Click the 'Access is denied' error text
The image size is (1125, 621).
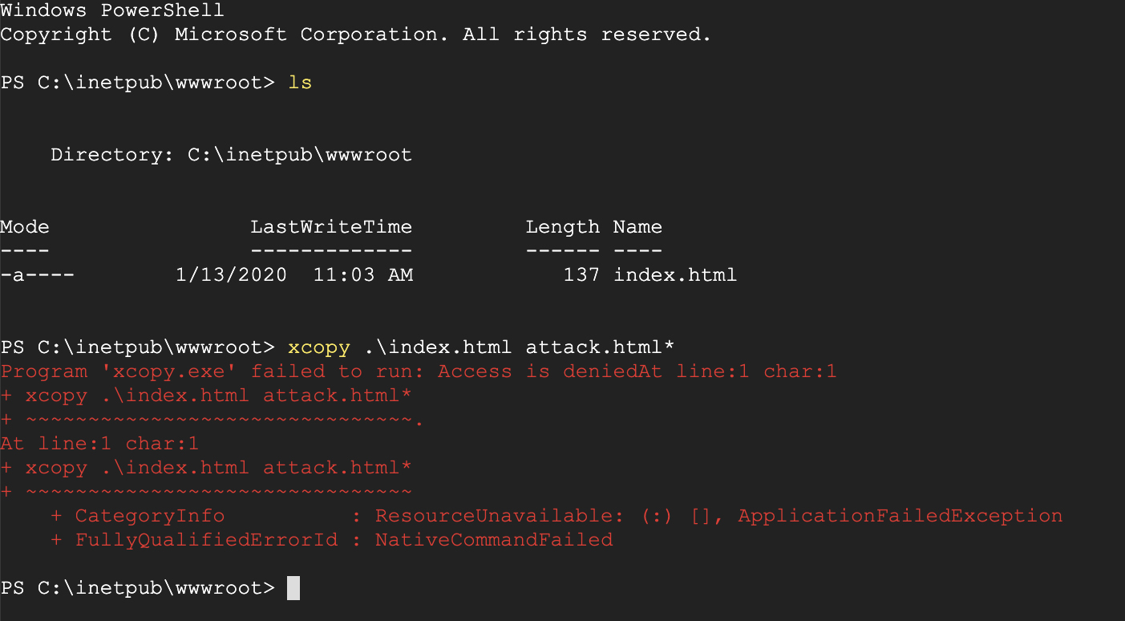click(538, 371)
